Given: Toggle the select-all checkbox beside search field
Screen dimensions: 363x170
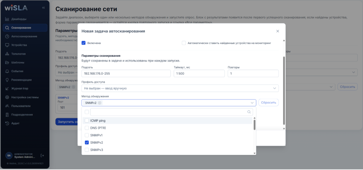Looking at the screenshot, I should coord(87,112).
